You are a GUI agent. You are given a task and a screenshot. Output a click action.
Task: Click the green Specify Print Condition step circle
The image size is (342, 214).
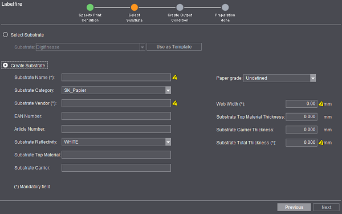[90, 7]
